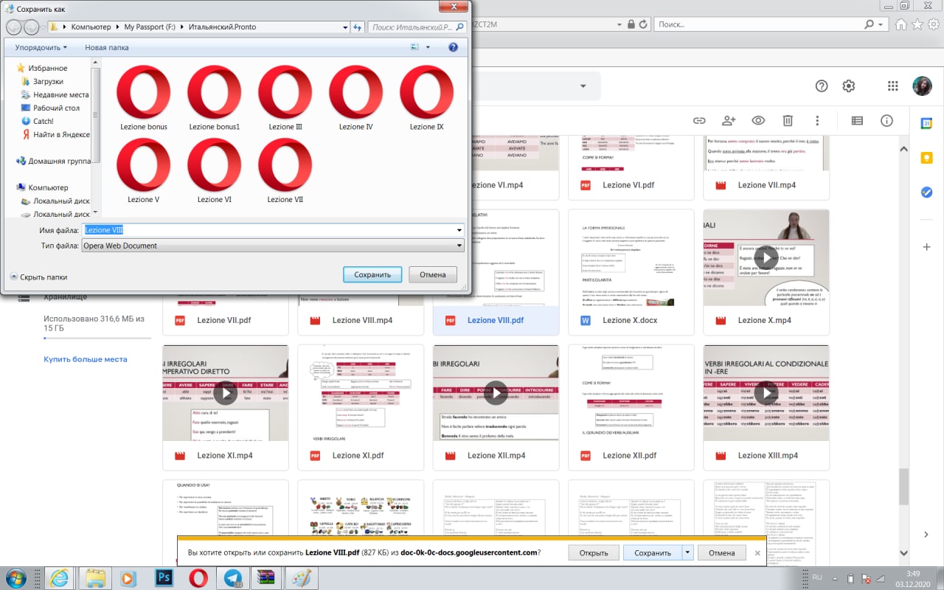Click the Remove trash icon in Drive

pyautogui.click(x=788, y=121)
